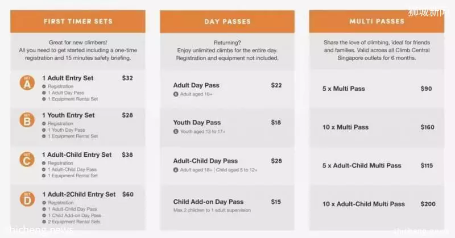Click the orange Set D circle icon
The height and width of the screenshot is (238, 455).
click(27, 199)
